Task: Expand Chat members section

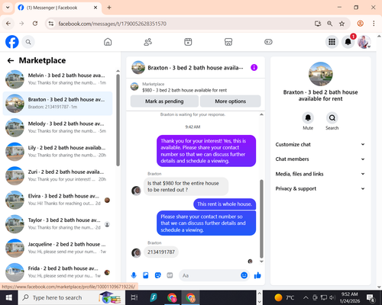Action: (320, 159)
